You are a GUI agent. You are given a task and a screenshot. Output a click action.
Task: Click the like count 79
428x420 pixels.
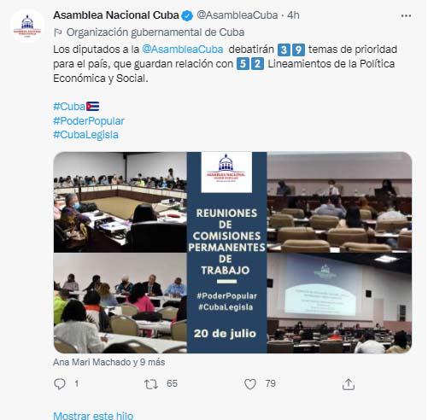[x=271, y=383]
